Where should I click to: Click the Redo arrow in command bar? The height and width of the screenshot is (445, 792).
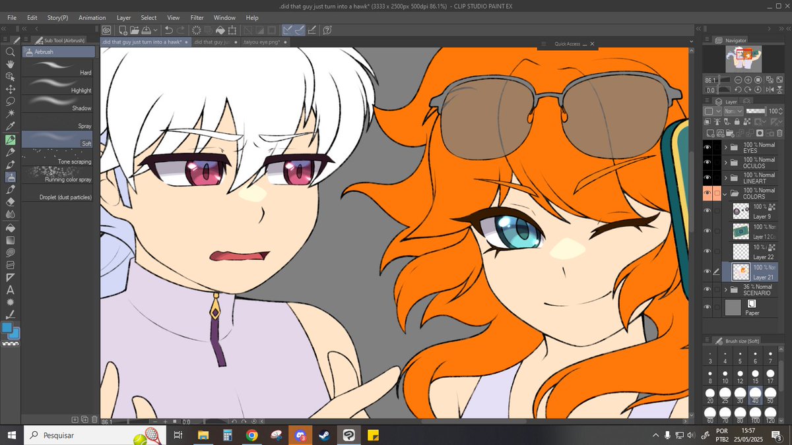click(181, 30)
